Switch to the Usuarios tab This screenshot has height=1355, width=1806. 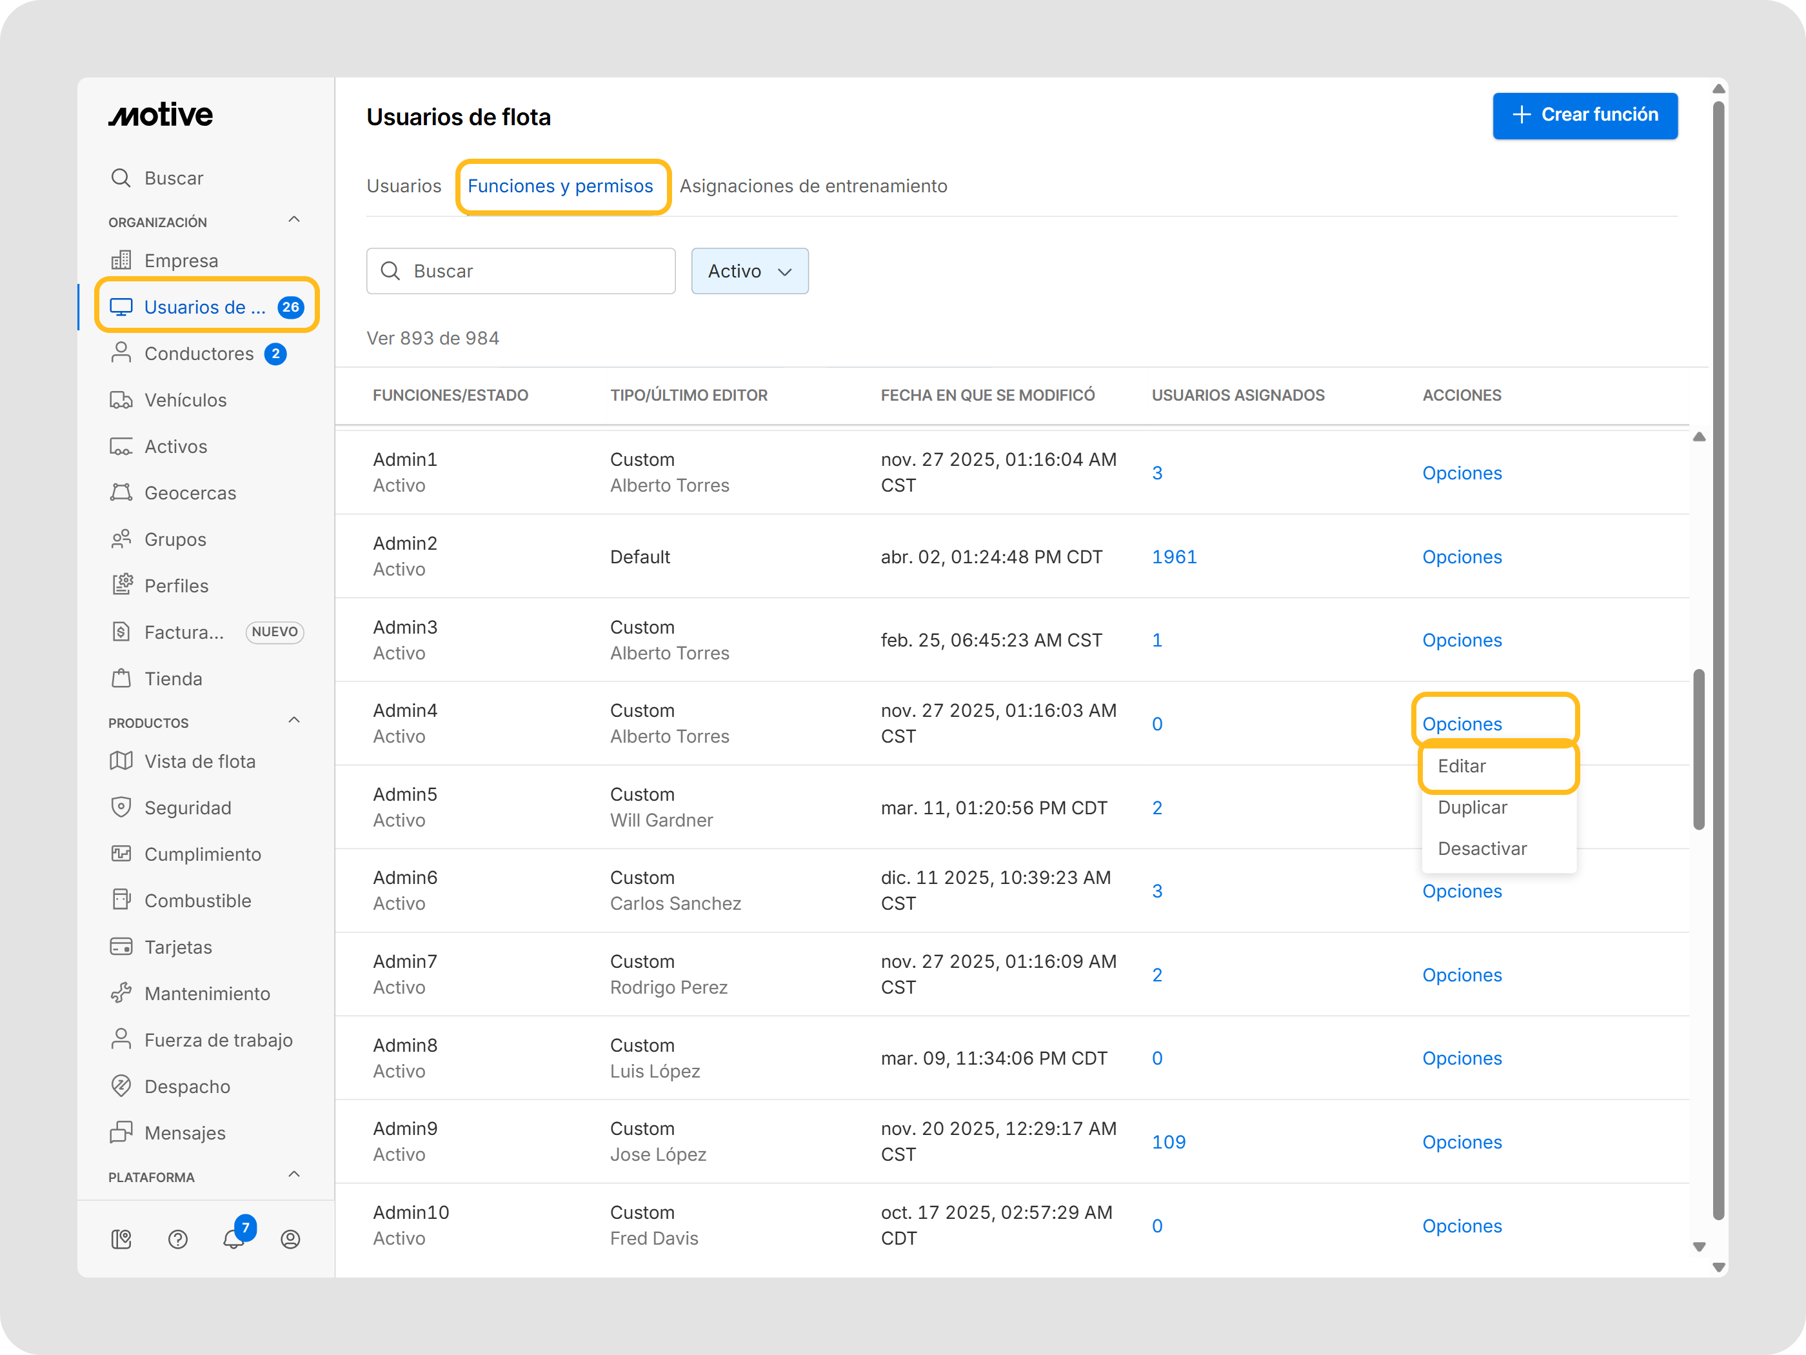403,186
